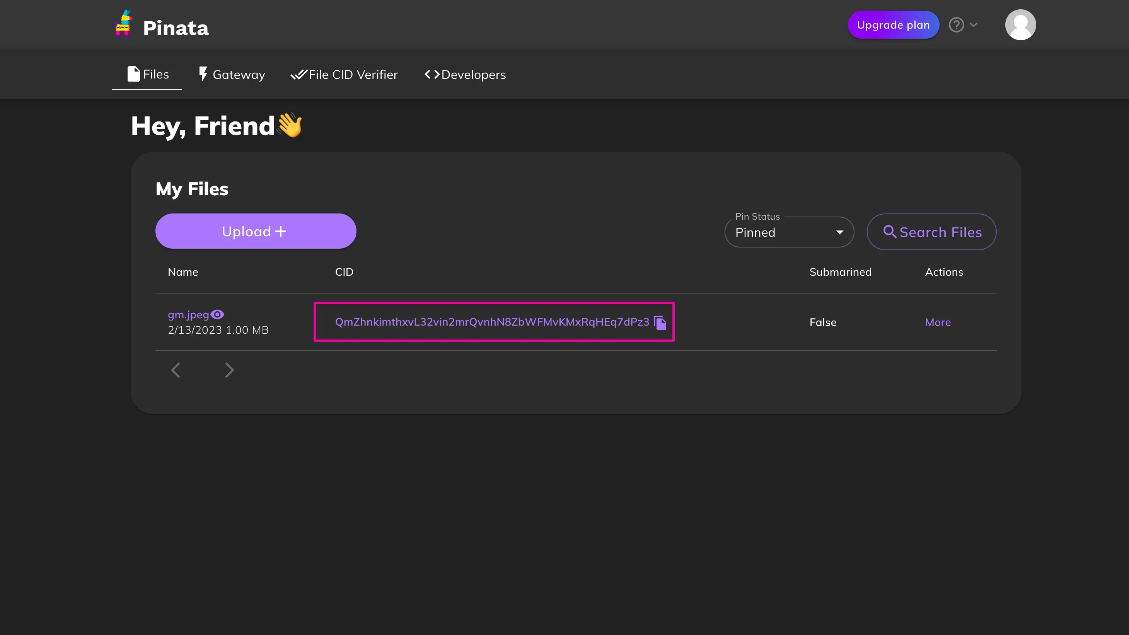
Task: Open the Pin Status dropdown
Action: pyautogui.click(x=789, y=232)
